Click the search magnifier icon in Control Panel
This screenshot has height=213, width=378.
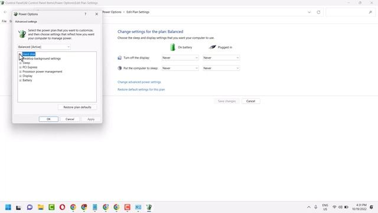point(370,12)
